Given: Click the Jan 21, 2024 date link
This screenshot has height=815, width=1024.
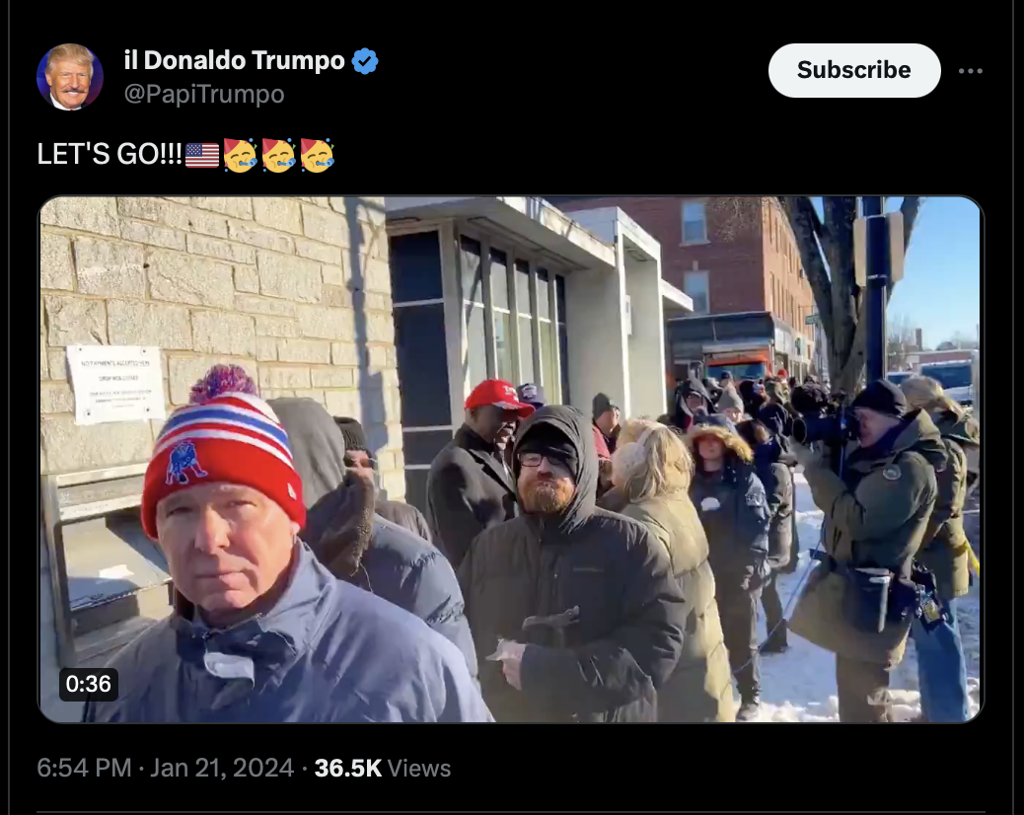Looking at the screenshot, I should (222, 768).
